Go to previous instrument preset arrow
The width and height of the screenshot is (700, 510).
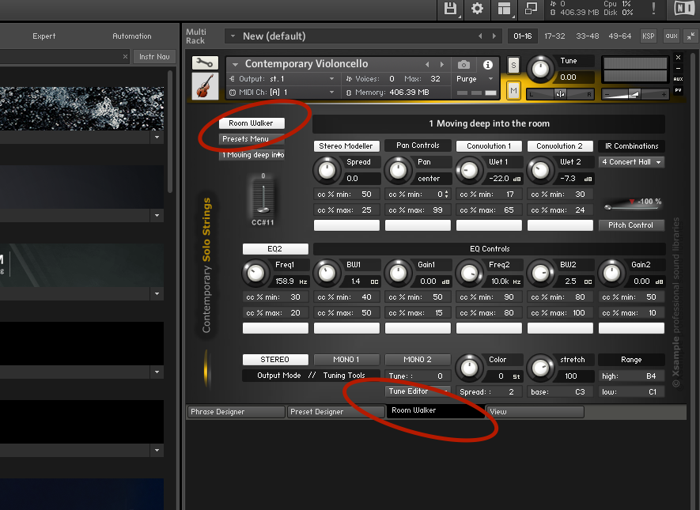[x=427, y=65]
